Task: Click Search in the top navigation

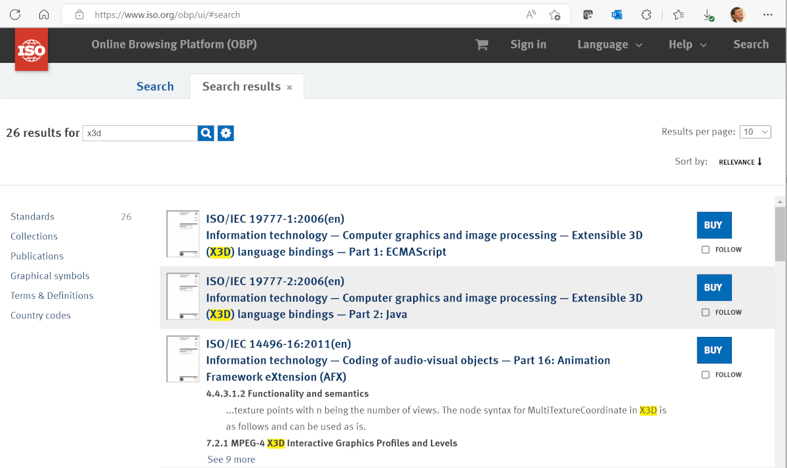Action: 751,45
